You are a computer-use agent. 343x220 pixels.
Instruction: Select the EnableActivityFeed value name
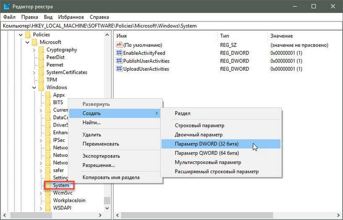(x=144, y=53)
